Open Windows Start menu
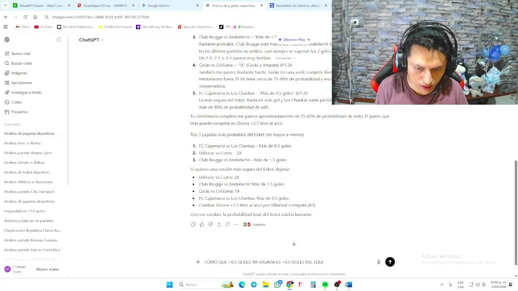 point(170,285)
